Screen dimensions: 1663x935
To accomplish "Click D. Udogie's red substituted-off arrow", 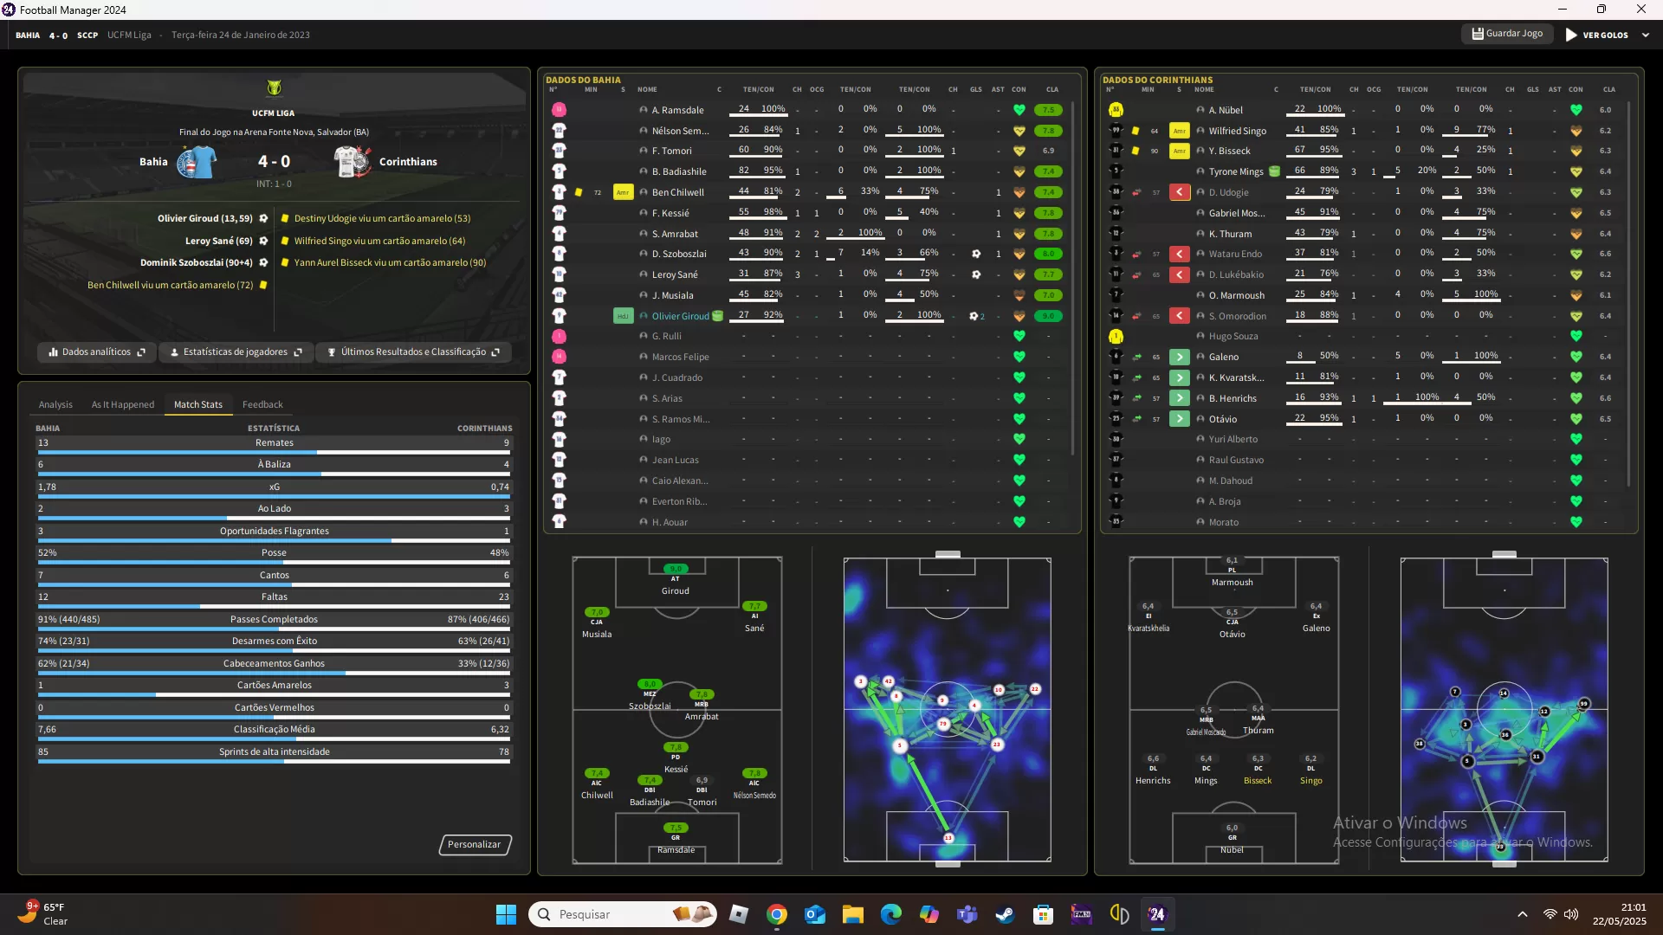I will 1179,192.
